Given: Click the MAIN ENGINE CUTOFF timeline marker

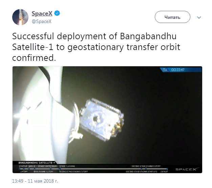Looking at the screenshot, I should coord(43,171).
